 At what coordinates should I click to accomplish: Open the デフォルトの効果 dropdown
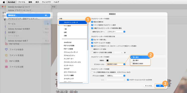click(x=116, y=76)
